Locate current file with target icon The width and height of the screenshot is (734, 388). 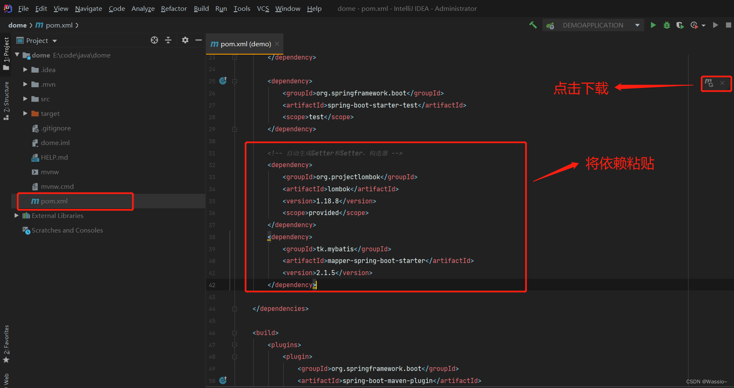pyautogui.click(x=154, y=40)
